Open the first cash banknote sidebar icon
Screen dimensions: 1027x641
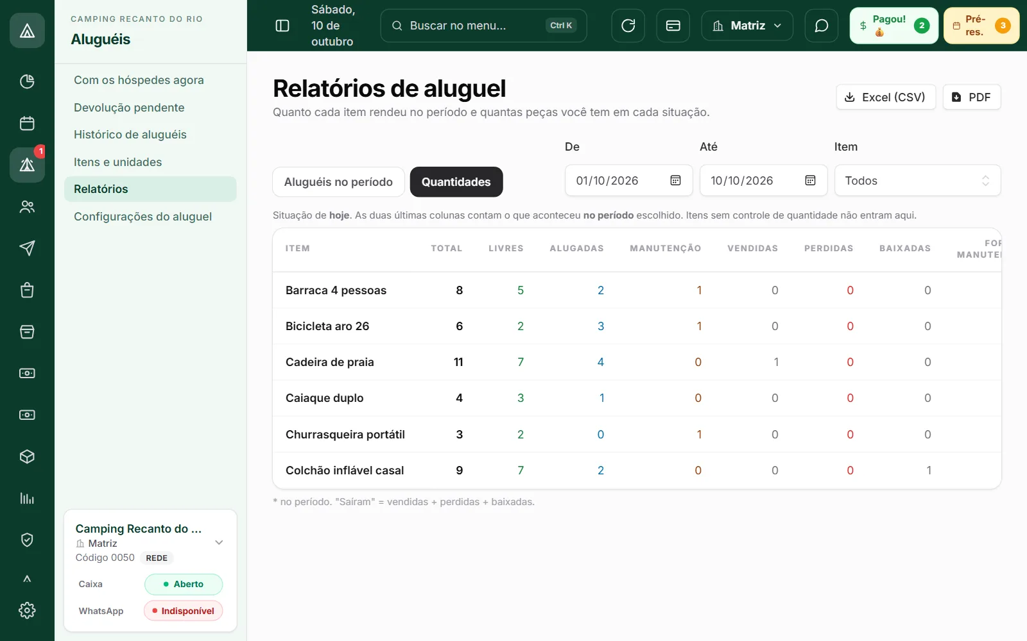click(x=27, y=373)
